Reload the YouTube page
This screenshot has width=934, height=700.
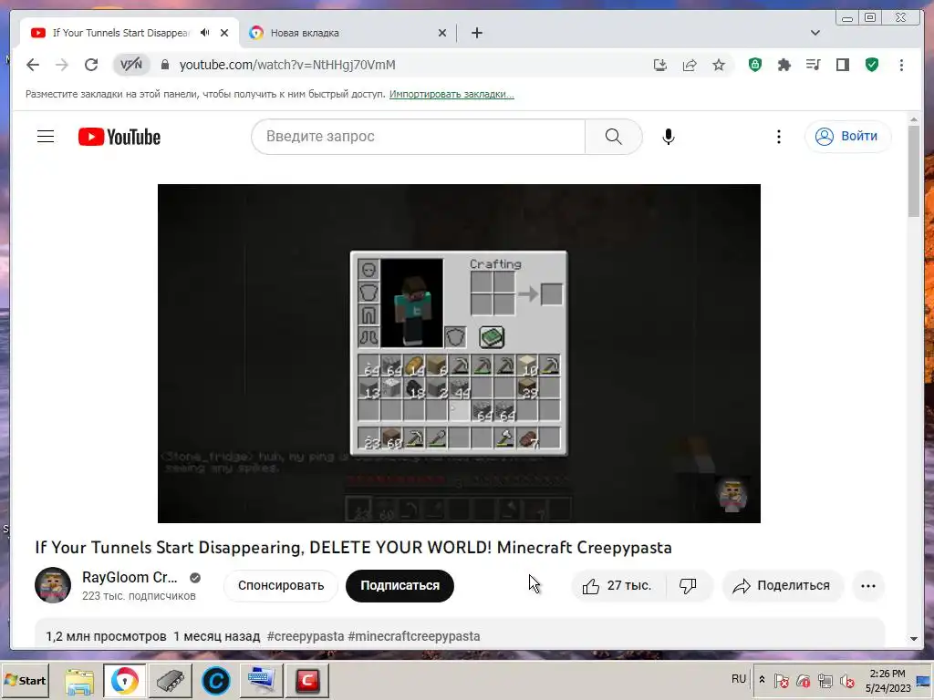coord(91,65)
